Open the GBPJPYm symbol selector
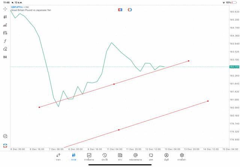Image resolution: width=240 pixels, height=167 pixels. [16, 7]
